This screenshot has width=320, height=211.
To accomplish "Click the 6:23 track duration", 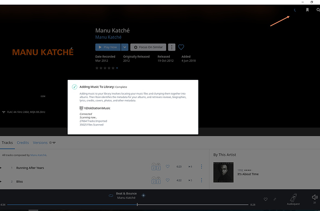I will click(179, 167).
